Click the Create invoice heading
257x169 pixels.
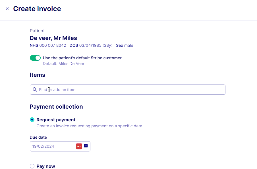point(37,9)
